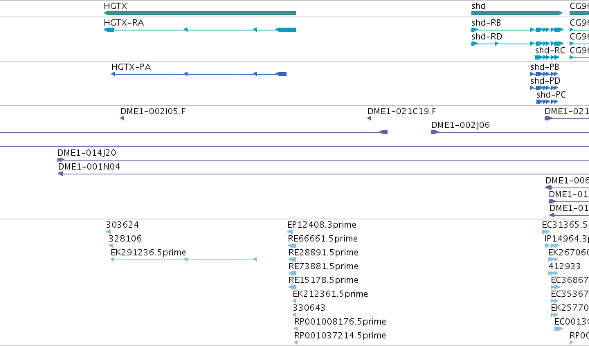The image size is (589, 346).
Task: Click the HGTX gene bar
Action: coord(200,13)
